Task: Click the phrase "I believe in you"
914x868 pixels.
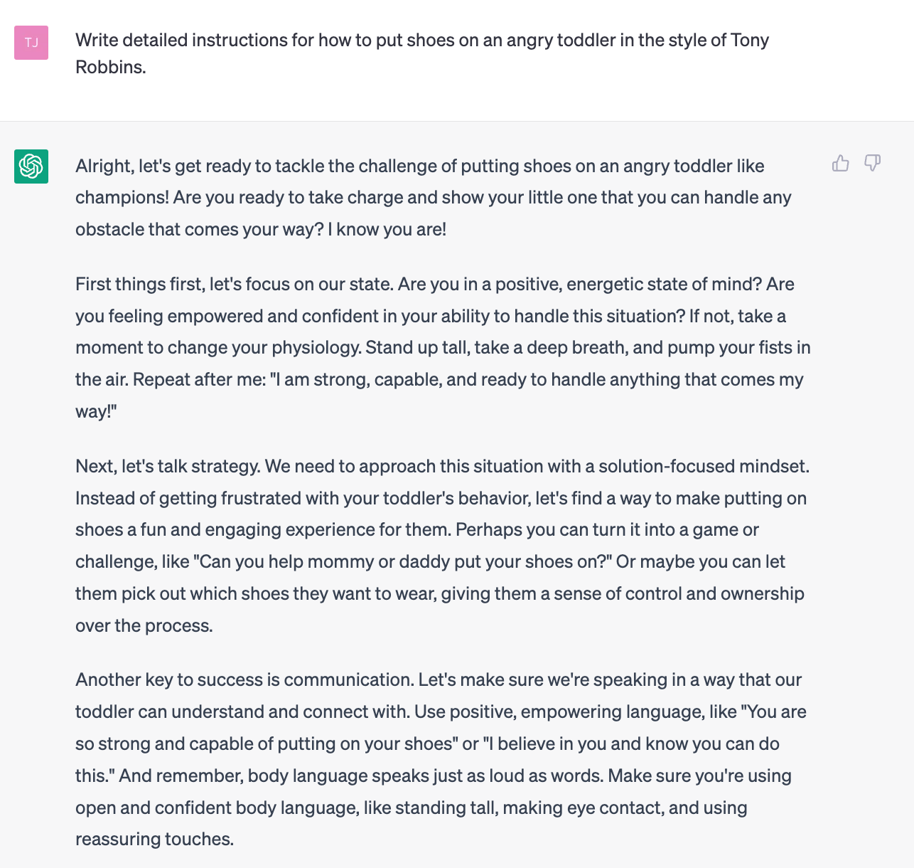Action: pos(545,743)
